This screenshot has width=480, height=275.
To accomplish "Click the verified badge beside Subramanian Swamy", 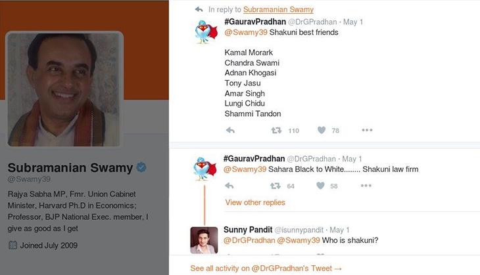I will point(141,167).
